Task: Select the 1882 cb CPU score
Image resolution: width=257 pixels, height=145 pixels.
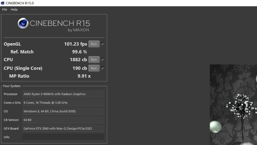Action: (x=78, y=60)
